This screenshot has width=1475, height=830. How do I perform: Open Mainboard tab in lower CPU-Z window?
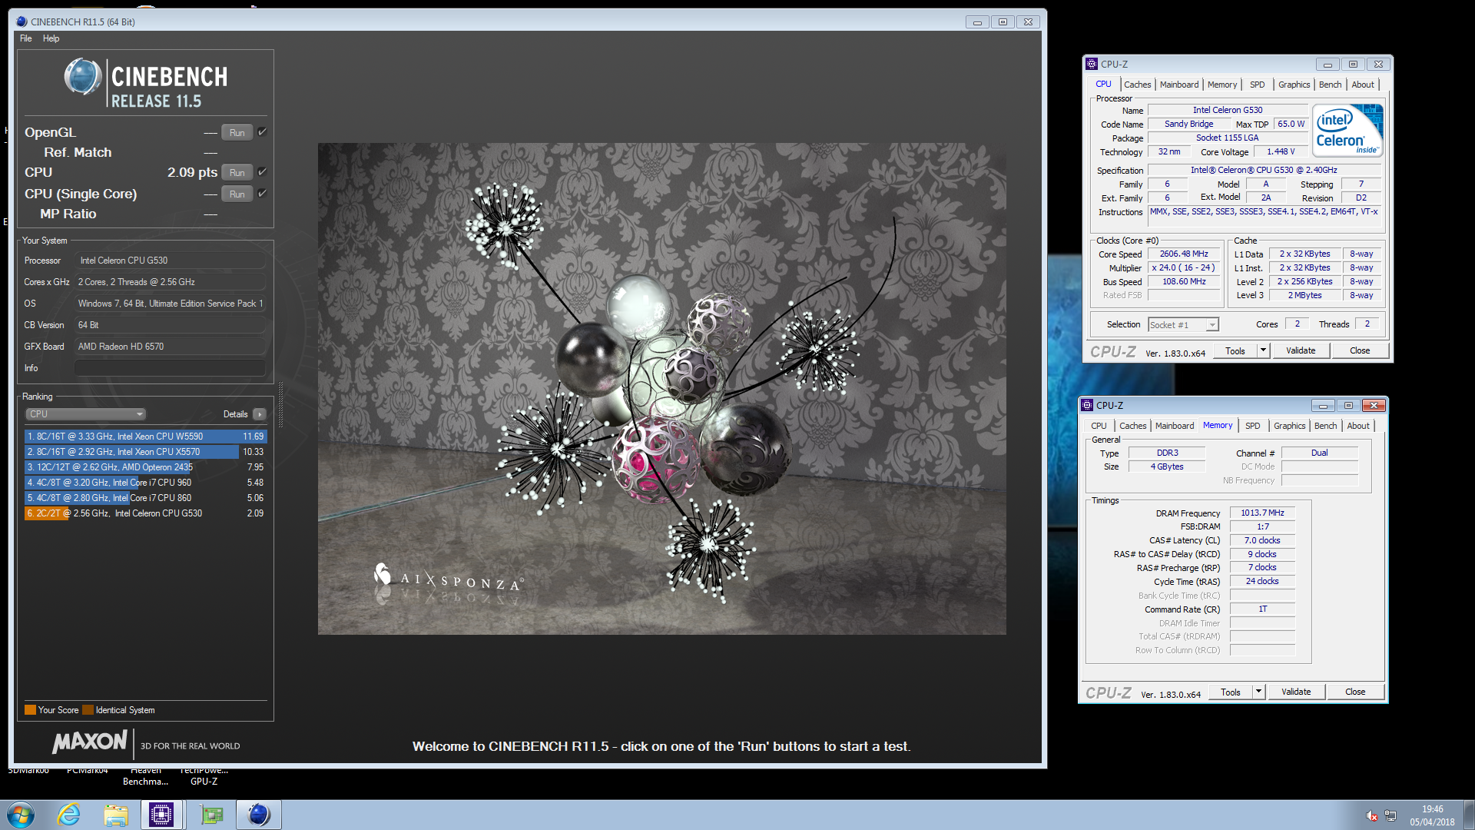coord(1175,426)
